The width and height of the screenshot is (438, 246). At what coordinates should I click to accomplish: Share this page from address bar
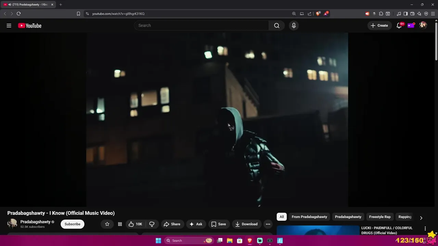(x=310, y=14)
